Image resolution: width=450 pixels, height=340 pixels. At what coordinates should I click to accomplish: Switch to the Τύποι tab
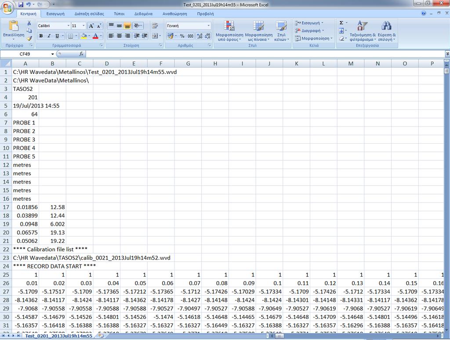[119, 14]
